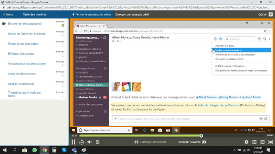Click the X icon beside Quitter
275x154 pixels.
(271, 14)
